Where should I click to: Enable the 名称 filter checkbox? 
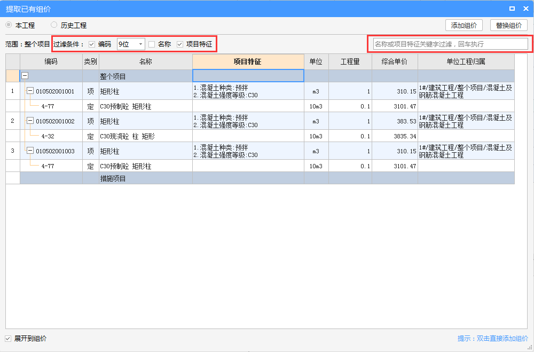tap(152, 44)
